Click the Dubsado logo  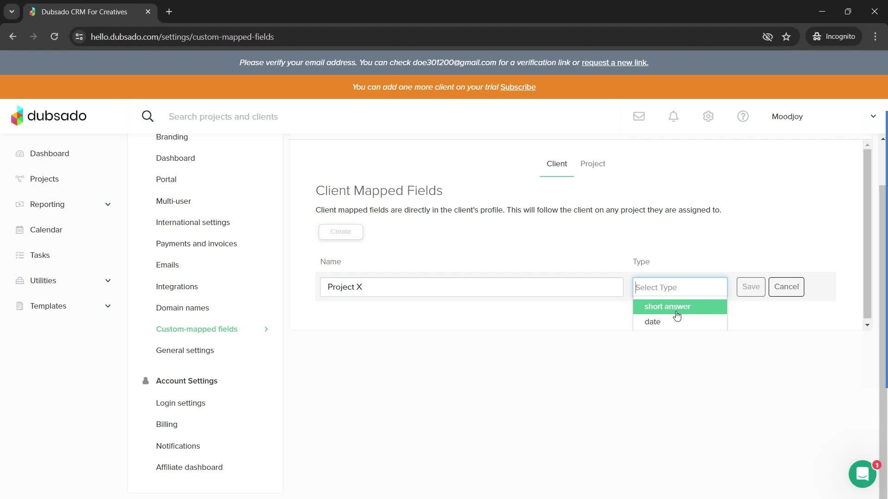[x=49, y=116]
